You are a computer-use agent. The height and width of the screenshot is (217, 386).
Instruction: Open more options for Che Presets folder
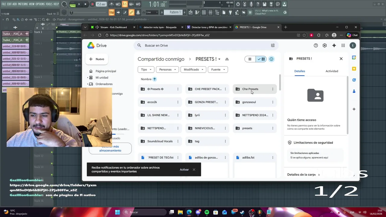tap(273, 89)
